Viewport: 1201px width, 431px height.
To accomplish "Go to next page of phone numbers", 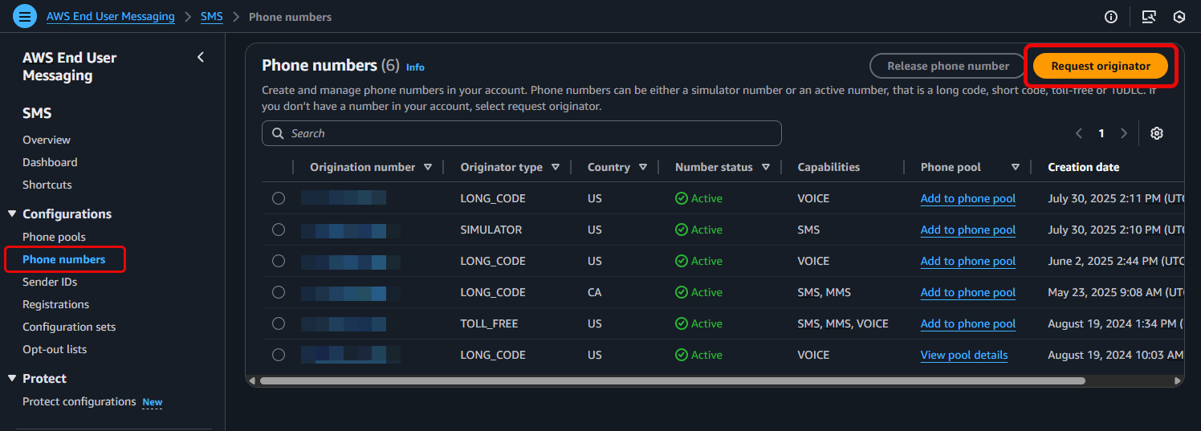I will click(x=1124, y=133).
